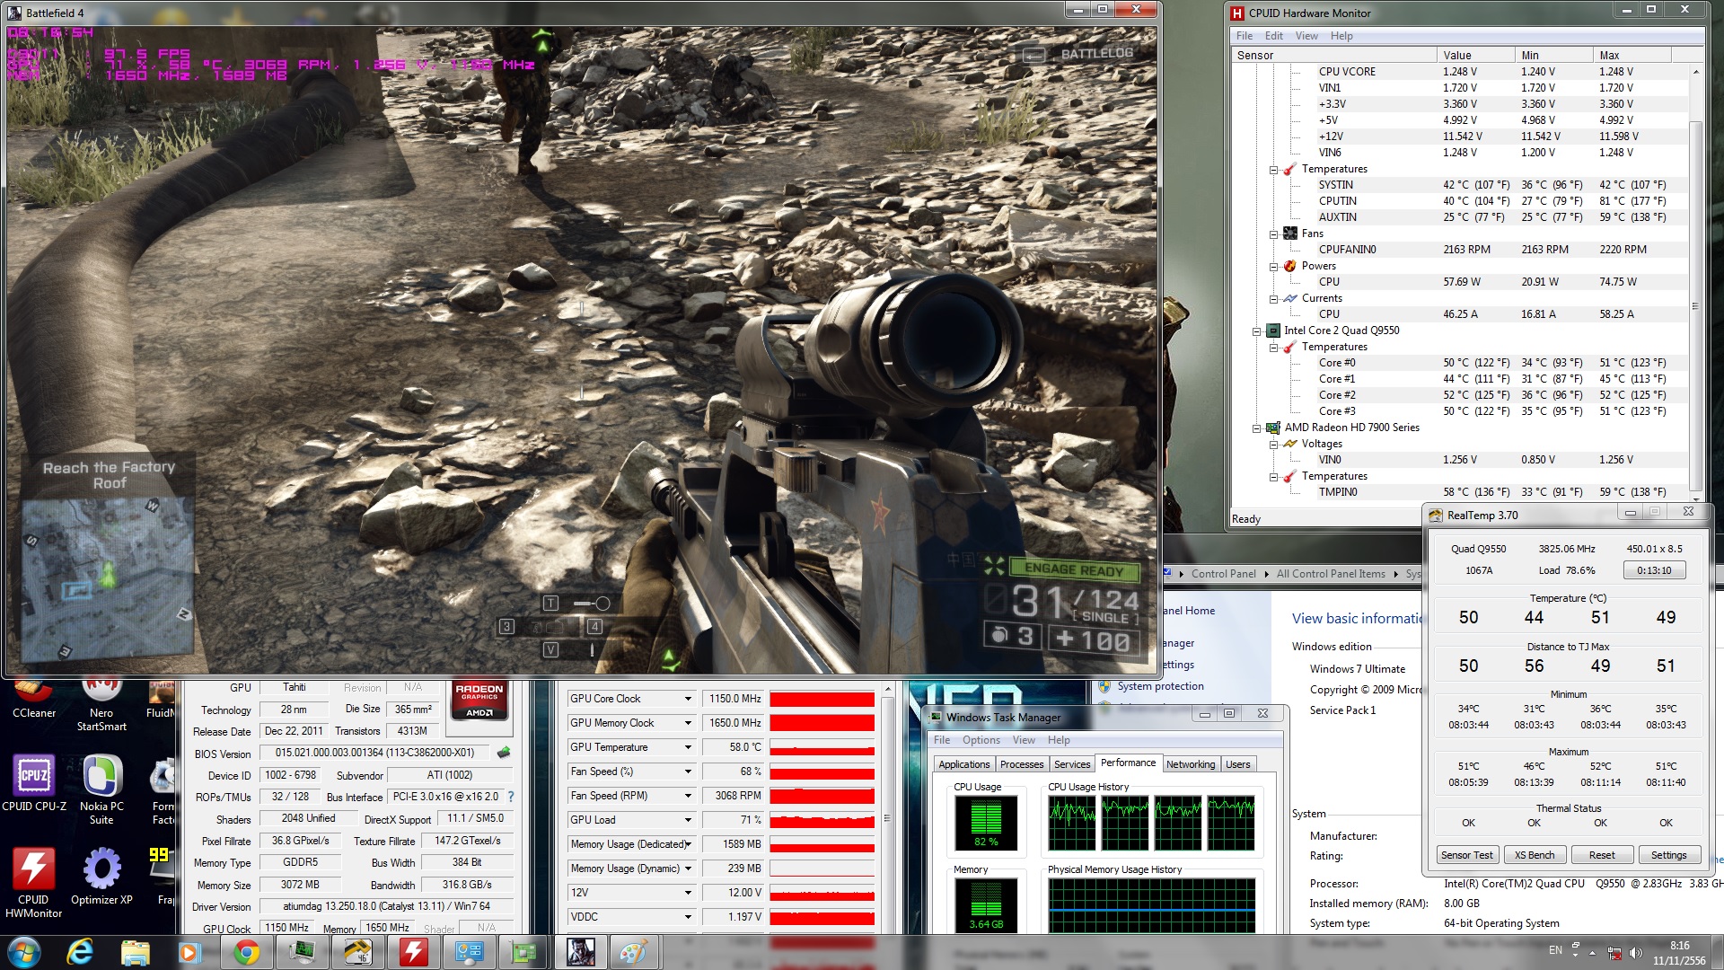The image size is (1724, 970).
Task: Switch to Processes tab in Task Manager
Action: tap(1021, 764)
